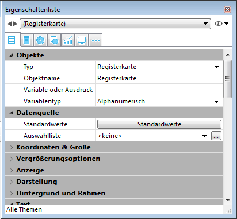Viewport: 237px width, 219px height.
Task: Go to previous object with left arrow
Action: coord(9,24)
